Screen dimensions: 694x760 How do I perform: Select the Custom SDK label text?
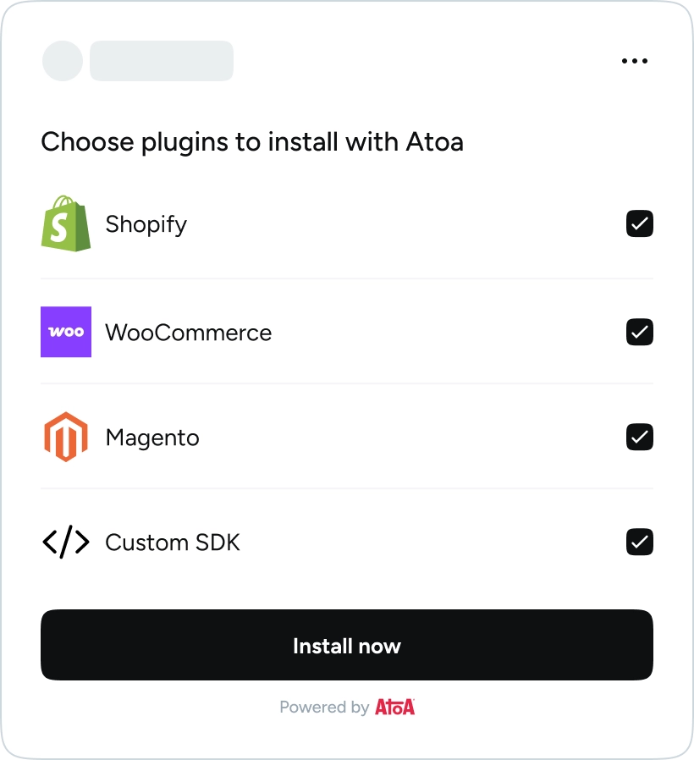[173, 542]
